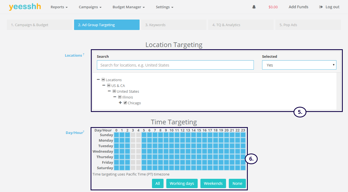Select None time targeting button
Screen dimensions: 348x192
point(237,183)
